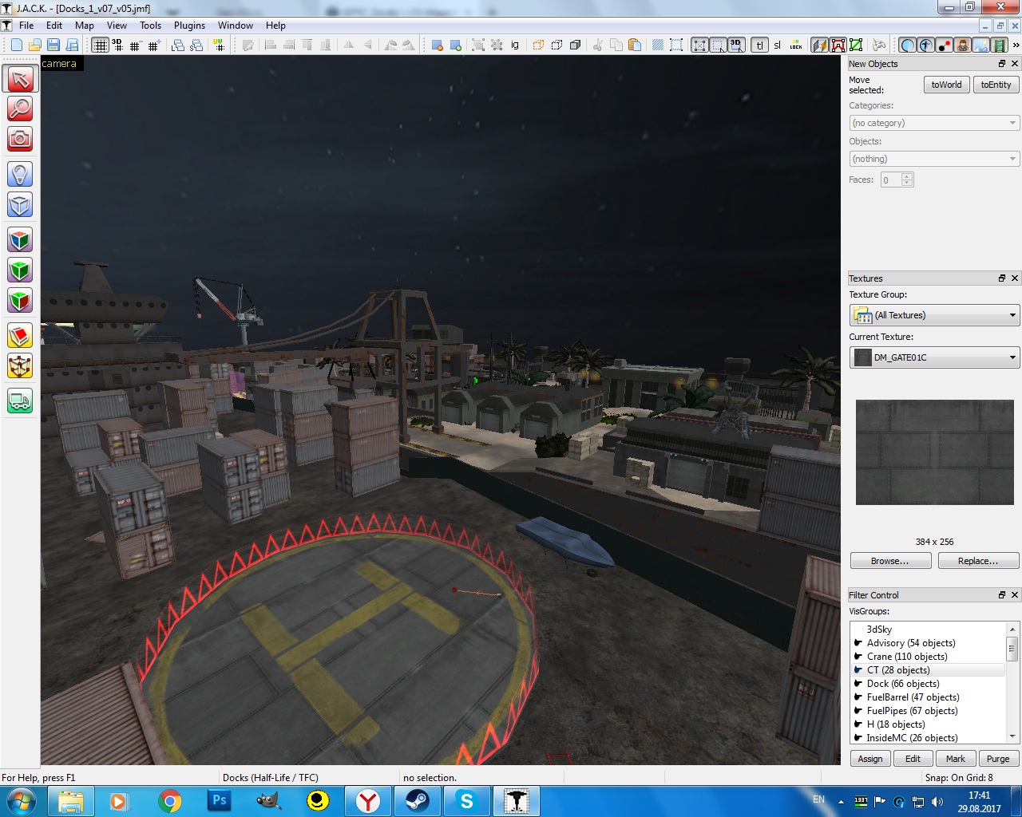Screen dimensions: 1022x817
Task: Open the View menu
Action: 117,26
